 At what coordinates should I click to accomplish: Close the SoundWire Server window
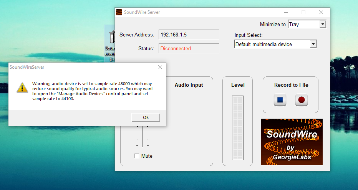point(321,12)
